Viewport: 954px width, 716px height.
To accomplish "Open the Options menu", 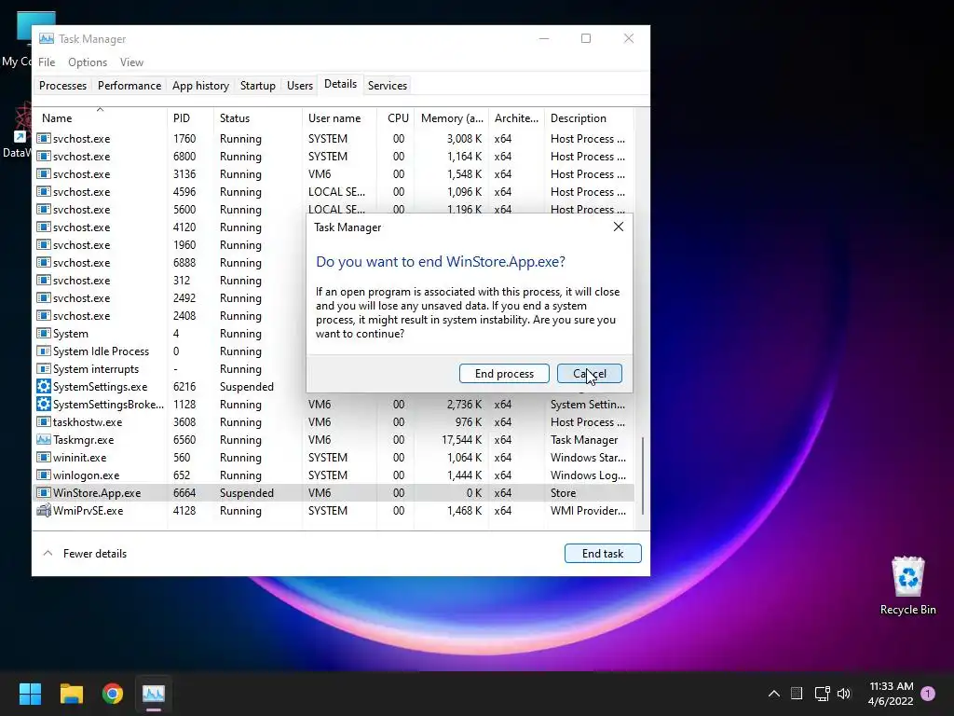I will tap(88, 62).
